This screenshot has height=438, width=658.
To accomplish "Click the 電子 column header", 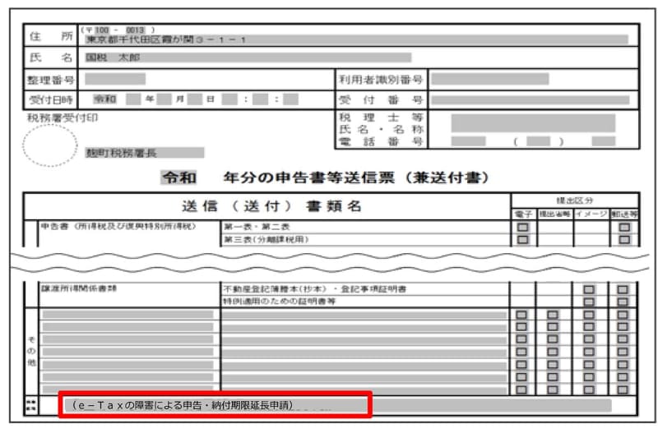I will [523, 214].
